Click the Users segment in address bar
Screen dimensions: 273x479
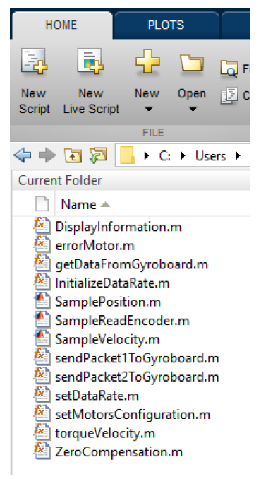click(x=210, y=156)
